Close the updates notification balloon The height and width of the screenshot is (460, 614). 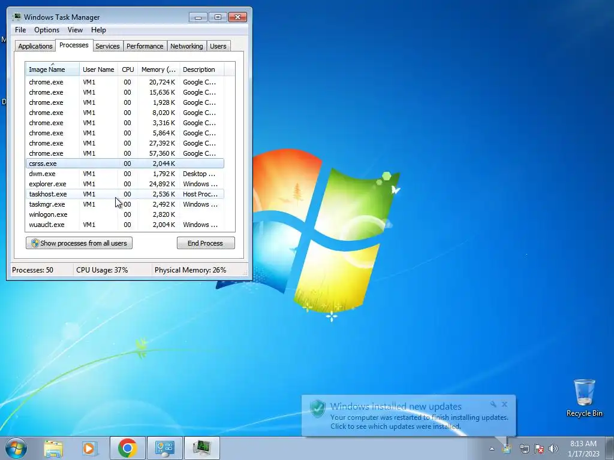(505, 404)
